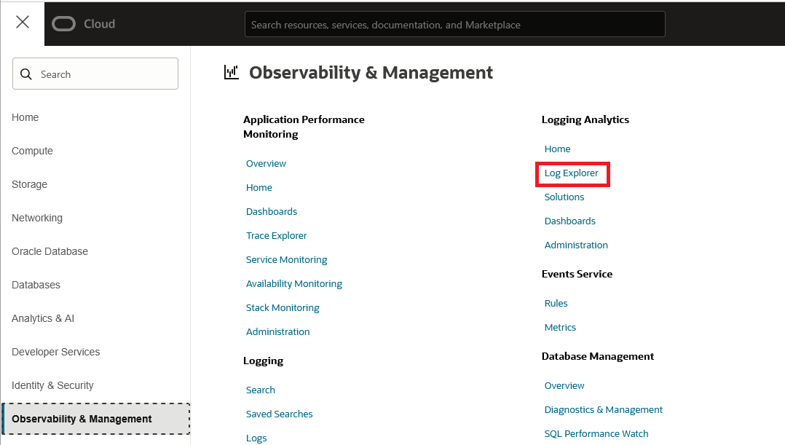Open the Networking category

click(37, 218)
